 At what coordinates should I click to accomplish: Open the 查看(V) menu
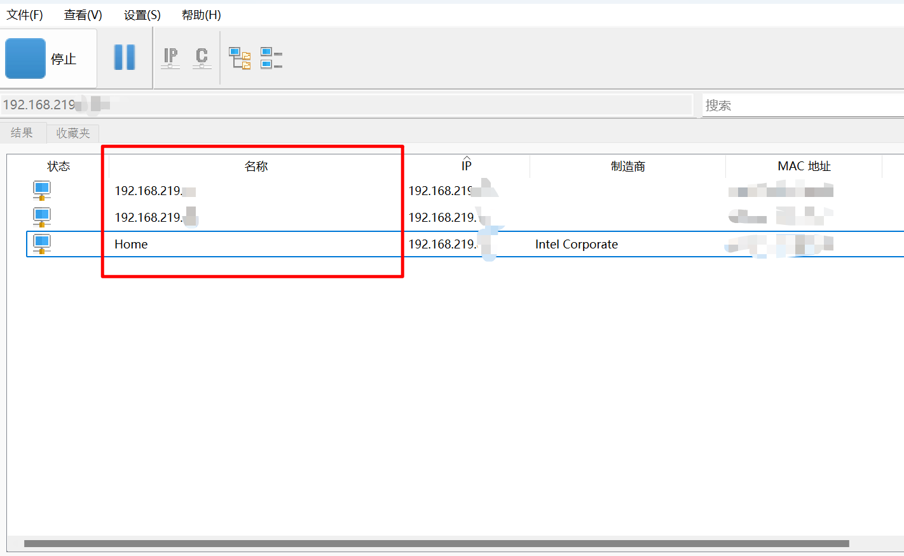(x=83, y=15)
